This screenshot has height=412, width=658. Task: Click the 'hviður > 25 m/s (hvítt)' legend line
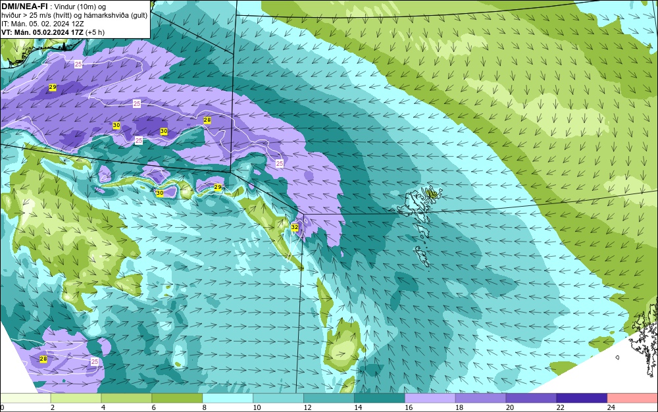pos(74,16)
